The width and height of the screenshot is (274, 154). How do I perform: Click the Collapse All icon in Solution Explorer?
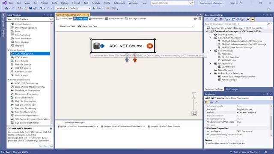[x=238, y=19]
